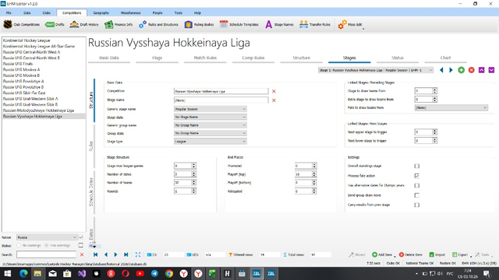Go to next record navigation icon
Screen dimensions: 499x280
tap(115, 254)
